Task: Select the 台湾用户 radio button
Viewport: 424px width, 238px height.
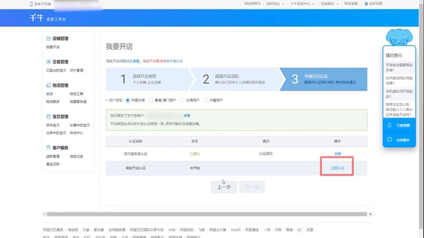Action: (182, 100)
